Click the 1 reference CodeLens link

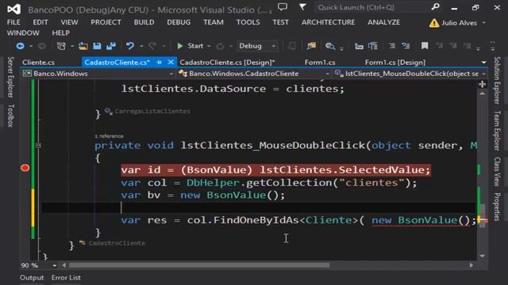[x=110, y=136]
